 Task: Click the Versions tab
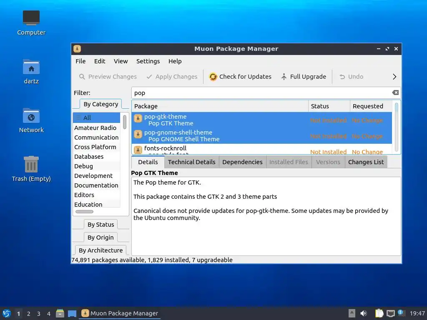(328, 162)
